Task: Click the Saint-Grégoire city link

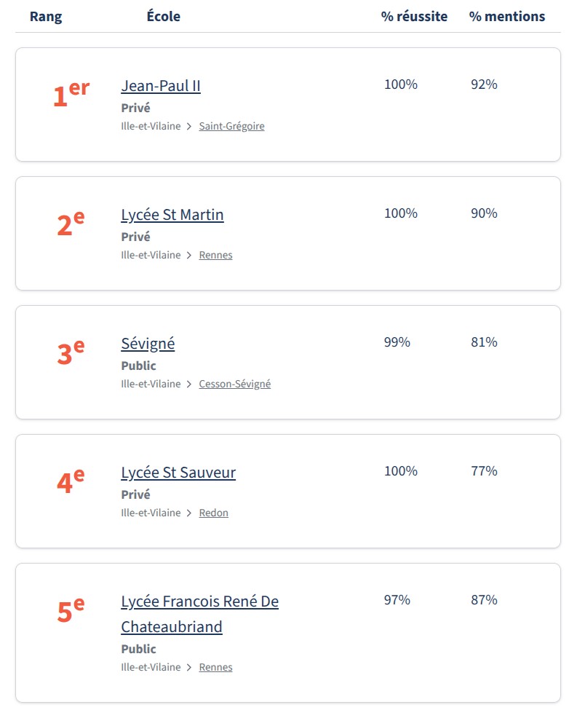Action: point(231,127)
